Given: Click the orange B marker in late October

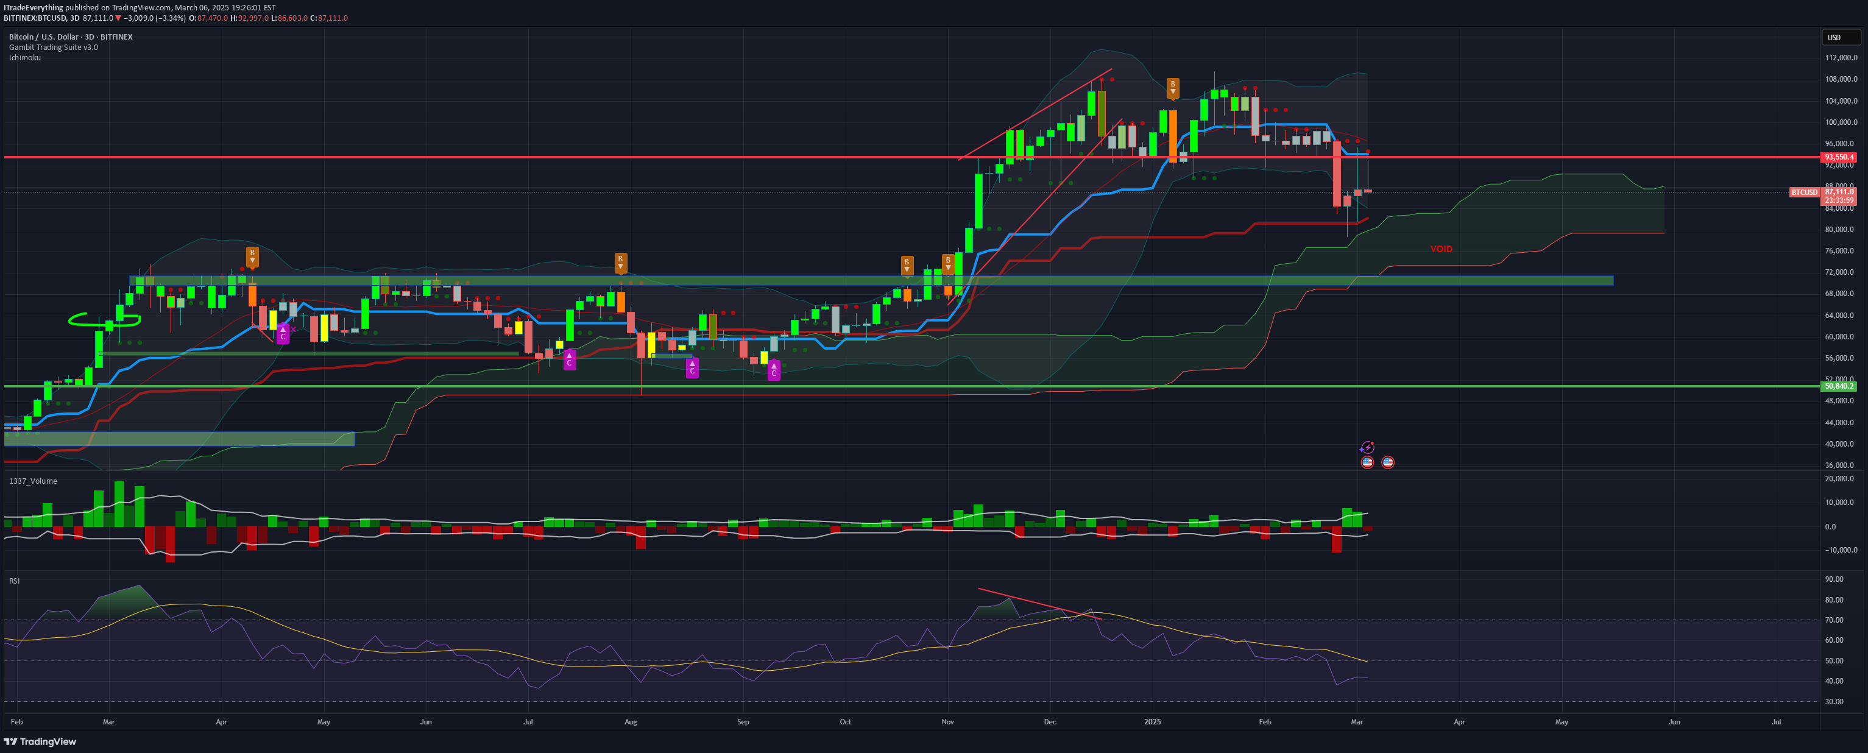Looking at the screenshot, I should click(907, 266).
